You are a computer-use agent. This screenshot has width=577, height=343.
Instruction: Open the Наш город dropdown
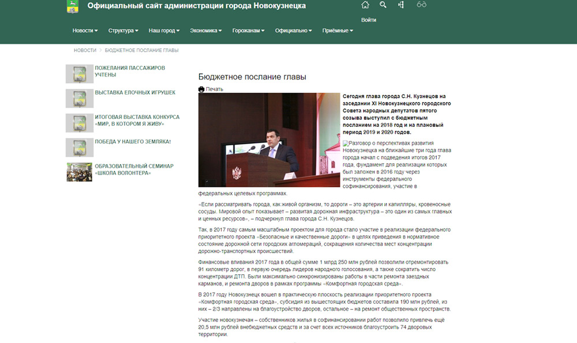click(164, 31)
